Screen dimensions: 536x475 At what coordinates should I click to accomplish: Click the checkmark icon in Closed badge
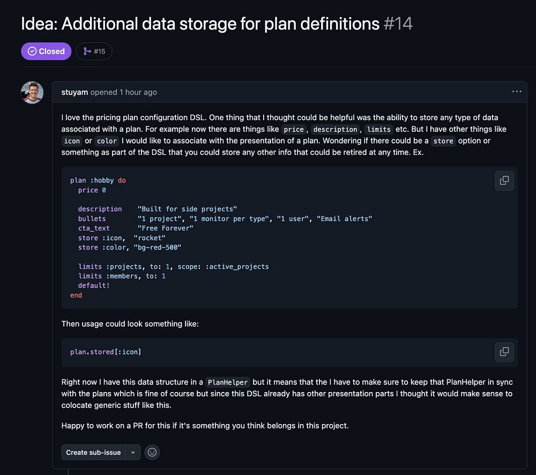point(32,51)
